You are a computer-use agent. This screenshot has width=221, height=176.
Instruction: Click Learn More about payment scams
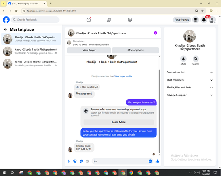click(x=118, y=122)
